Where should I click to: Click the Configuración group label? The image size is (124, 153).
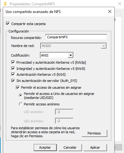(x=19, y=31)
